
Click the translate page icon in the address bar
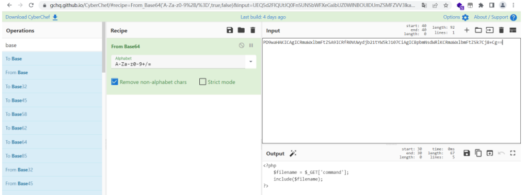tap(424, 5)
